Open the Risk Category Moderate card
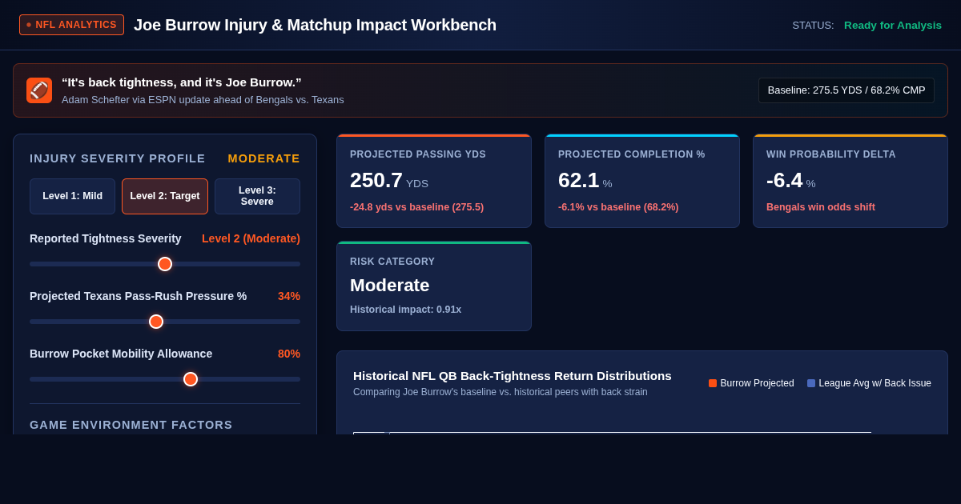The height and width of the screenshot is (504, 961). (434, 286)
